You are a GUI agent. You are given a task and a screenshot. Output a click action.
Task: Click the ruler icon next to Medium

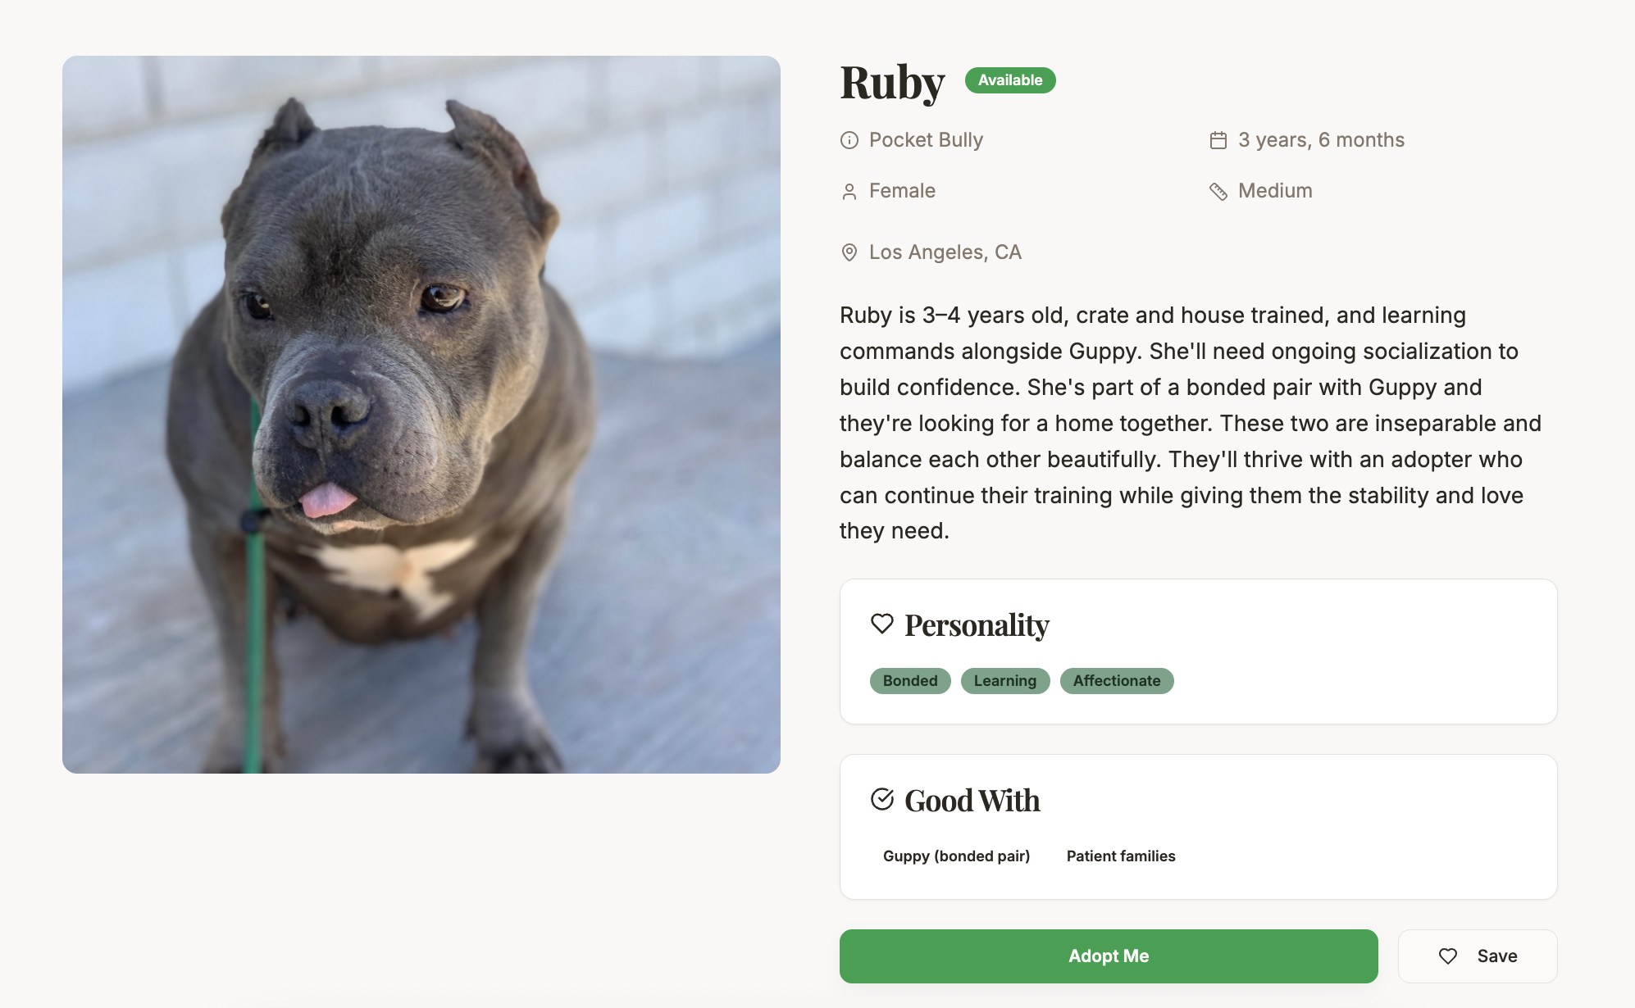click(1218, 192)
